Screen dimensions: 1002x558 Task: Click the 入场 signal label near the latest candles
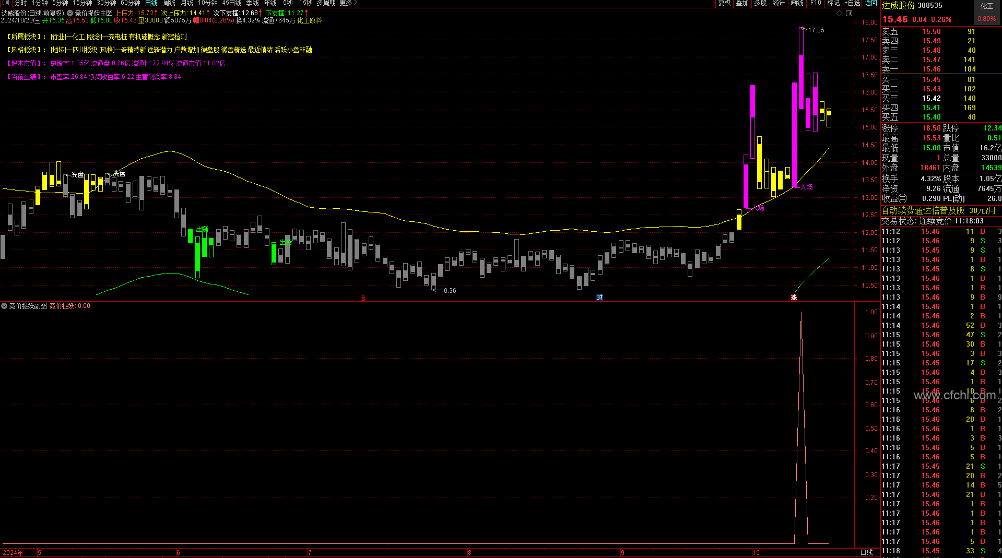[x=806, y=187]
